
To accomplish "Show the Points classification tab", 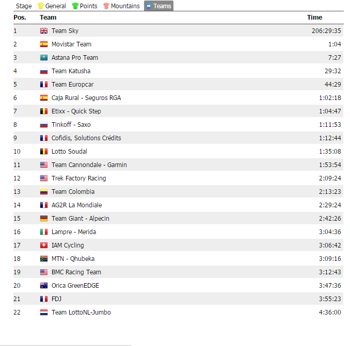I will pos(85,6).
